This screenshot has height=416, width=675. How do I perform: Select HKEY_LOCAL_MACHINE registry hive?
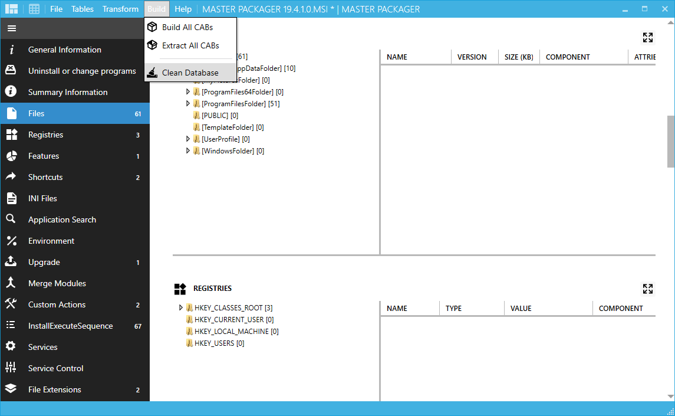coord(232,331)
